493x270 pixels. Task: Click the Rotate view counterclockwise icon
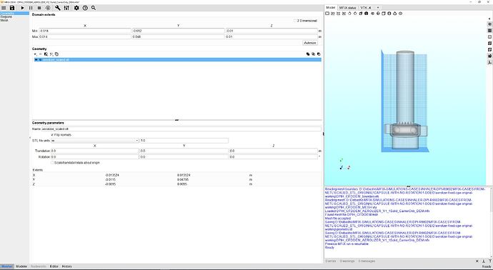click(x=349, y=14)
